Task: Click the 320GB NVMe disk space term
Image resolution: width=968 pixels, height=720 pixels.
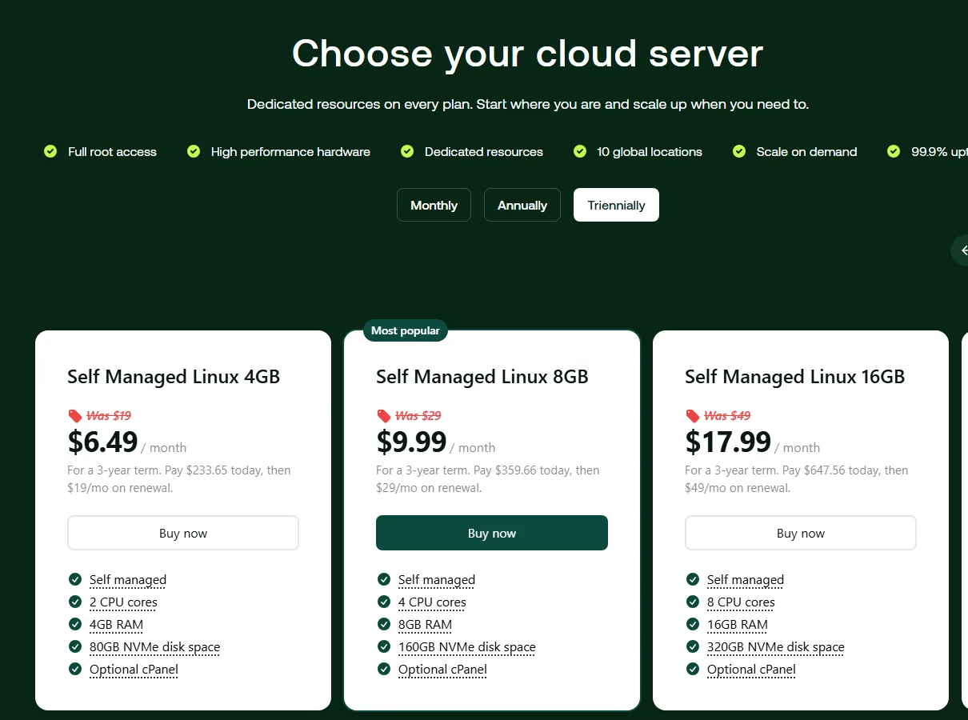Action: (x=776, y=647)
